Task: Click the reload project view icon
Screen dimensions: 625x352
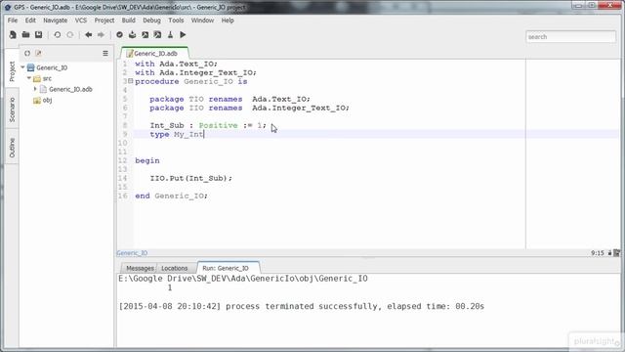Action: 27,53
